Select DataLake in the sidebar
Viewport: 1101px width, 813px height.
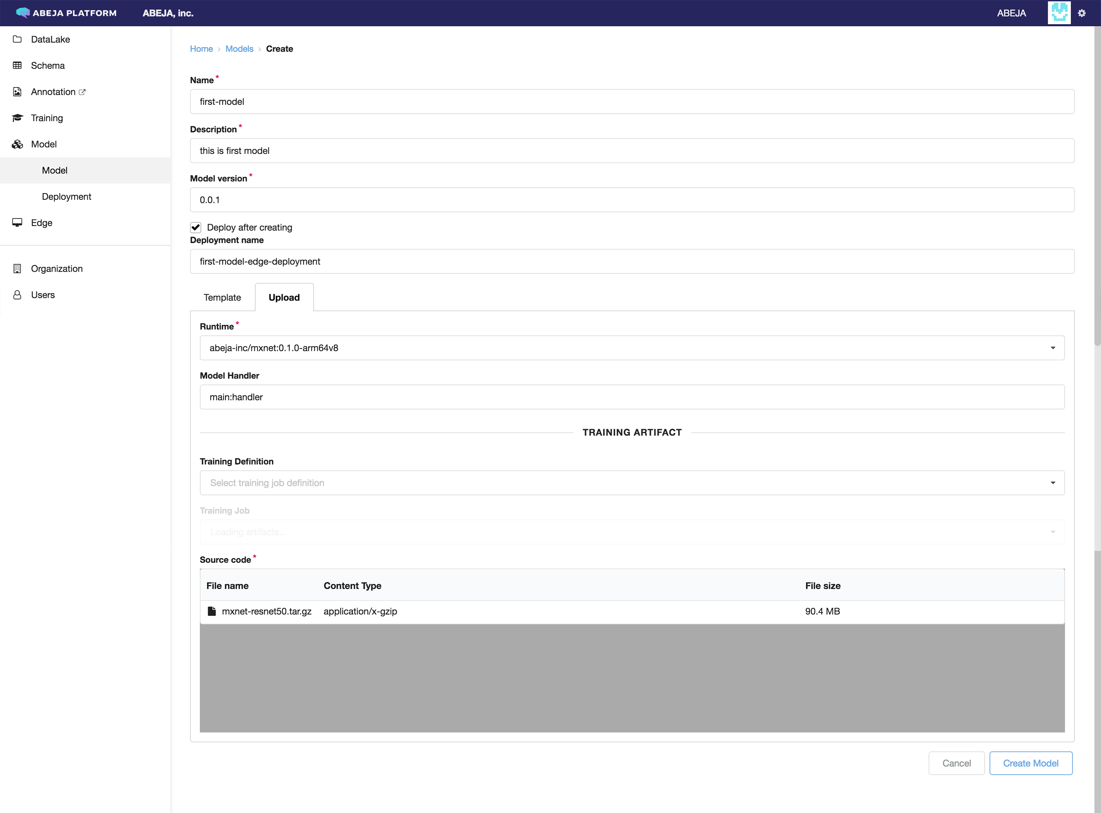(x=85, y=39)
